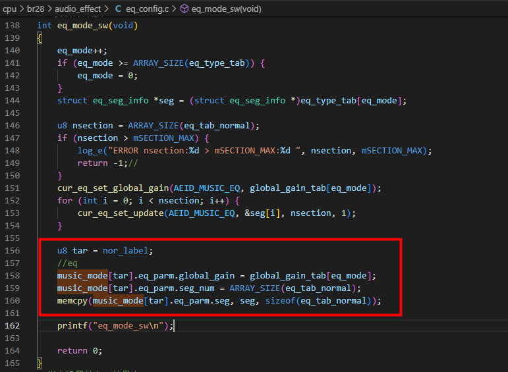Image resolution: width=508 pixels, height=372 pixels.
Task: Expand the audio_effect breadcrumb segment
Action: tap(78, 9)
